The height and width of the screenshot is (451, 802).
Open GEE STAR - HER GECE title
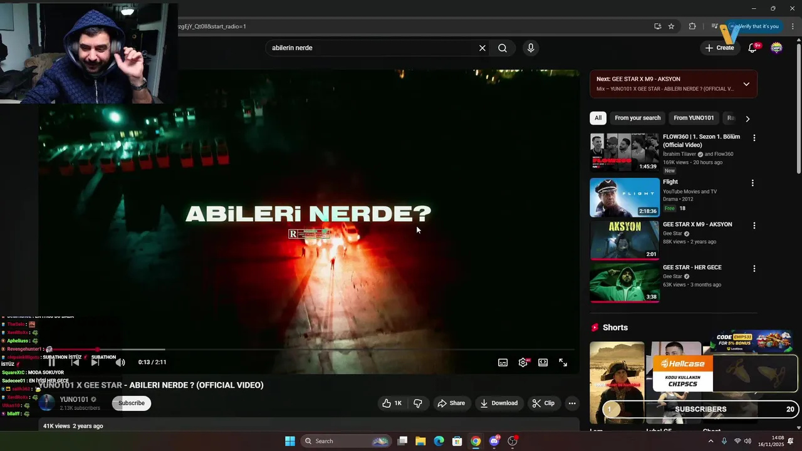tap(692, 267)
